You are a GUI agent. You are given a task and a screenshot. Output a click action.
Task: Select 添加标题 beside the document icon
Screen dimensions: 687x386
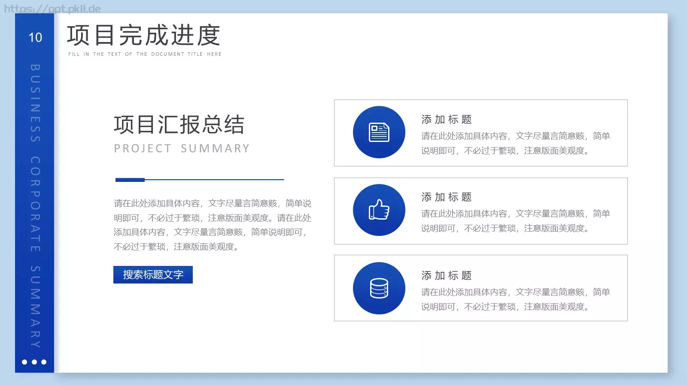447,119
